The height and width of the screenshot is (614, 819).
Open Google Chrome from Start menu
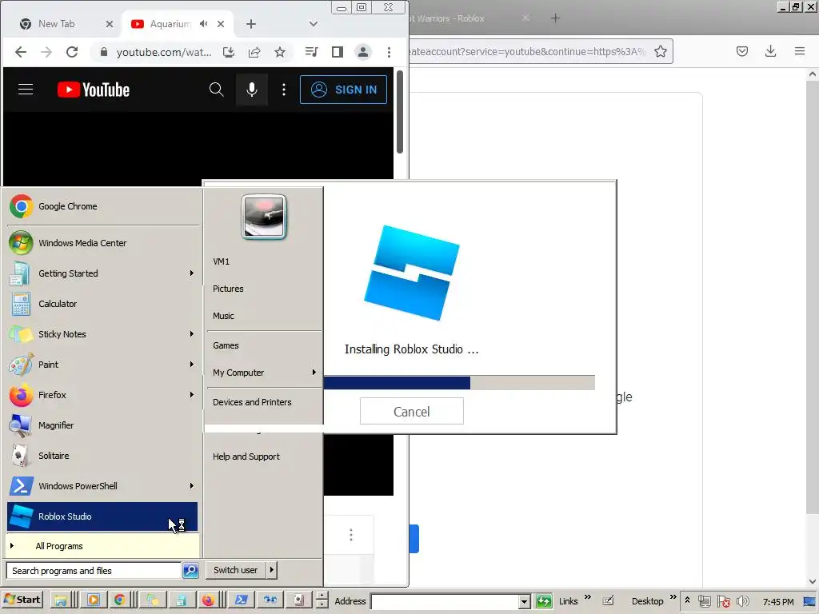tap(102, 206)
